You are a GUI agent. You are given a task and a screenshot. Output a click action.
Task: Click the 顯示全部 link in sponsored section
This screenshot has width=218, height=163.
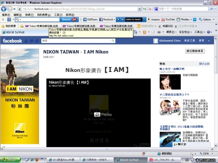[x=204, y=64]
